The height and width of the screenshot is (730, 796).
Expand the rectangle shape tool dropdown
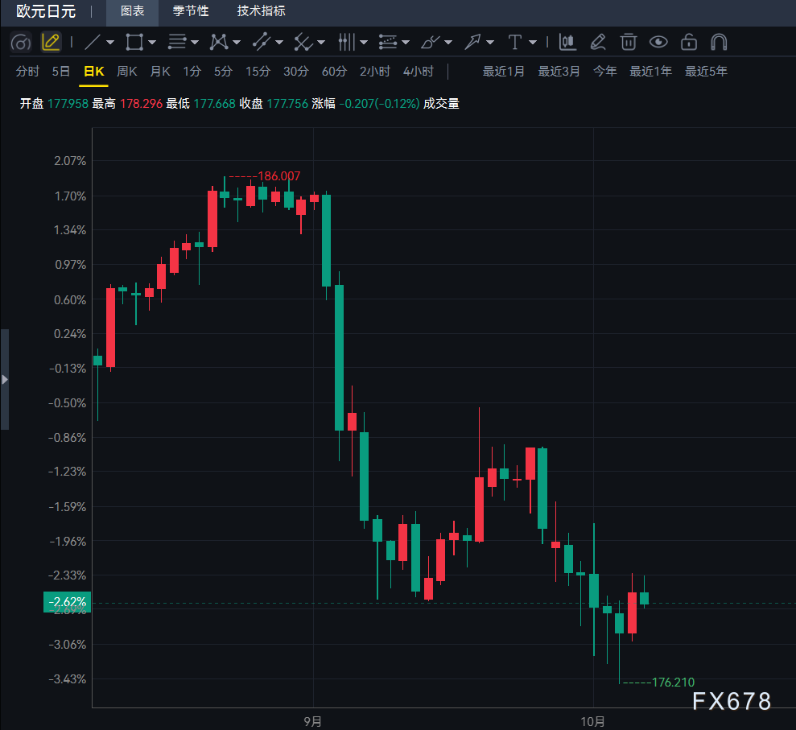pyautogui.click(x=152, y=43)
